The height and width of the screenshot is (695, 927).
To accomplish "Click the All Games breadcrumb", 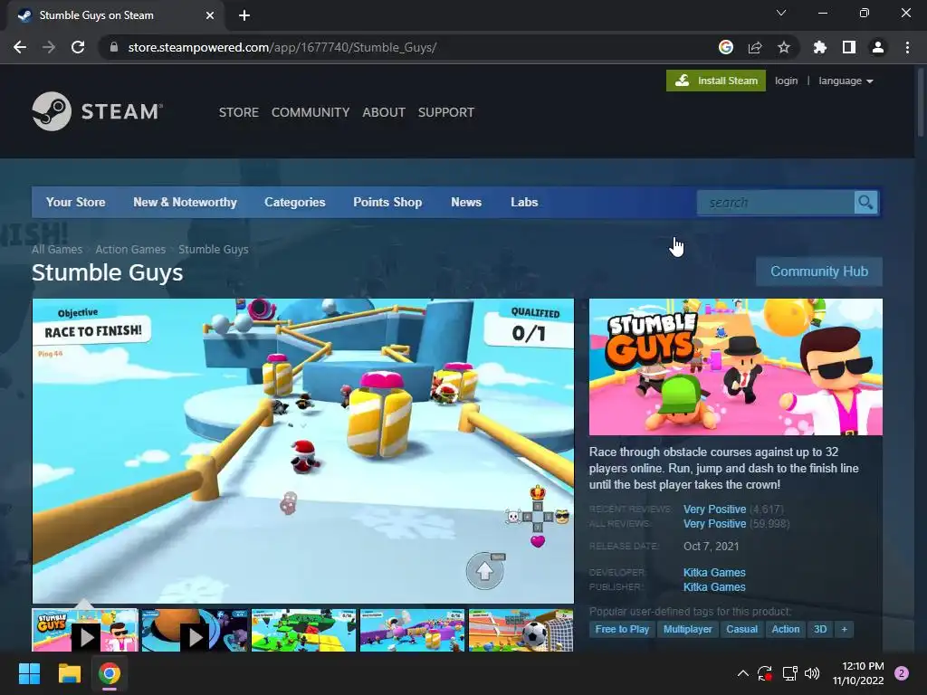I will coord(57,250).
